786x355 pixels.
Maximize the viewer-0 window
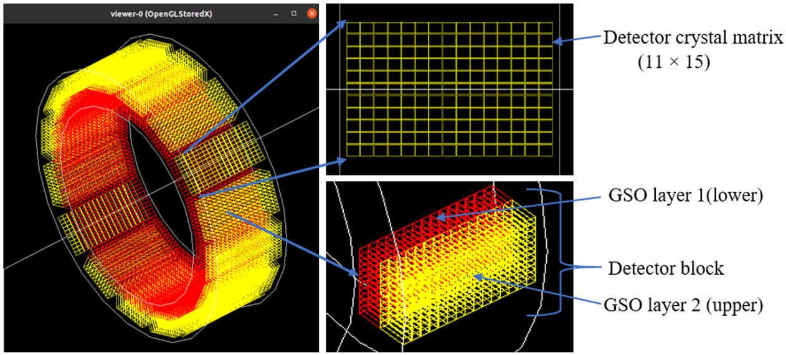point(293,13)
